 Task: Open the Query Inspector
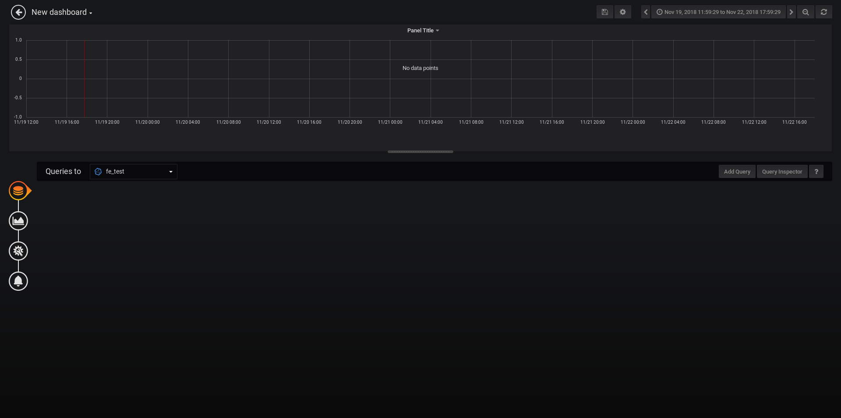tap(782, 171)
